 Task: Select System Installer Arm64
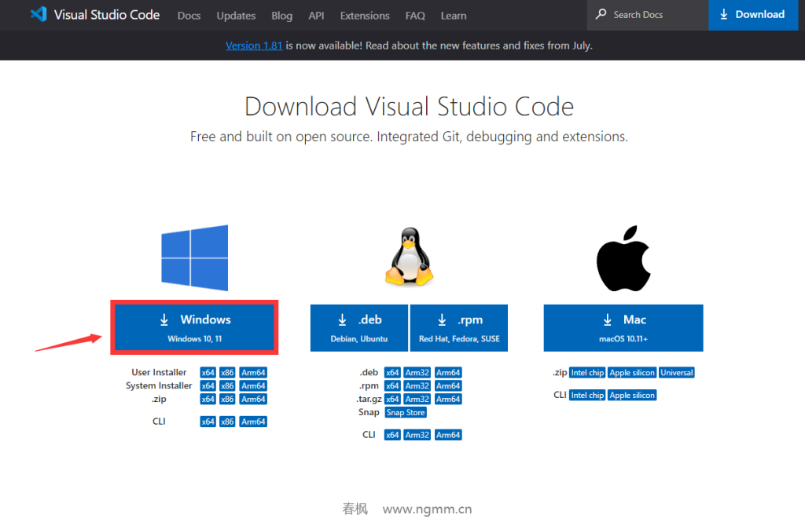[254, 385]
